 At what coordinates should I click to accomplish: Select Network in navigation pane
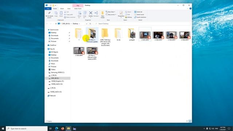tap(53, 96)
